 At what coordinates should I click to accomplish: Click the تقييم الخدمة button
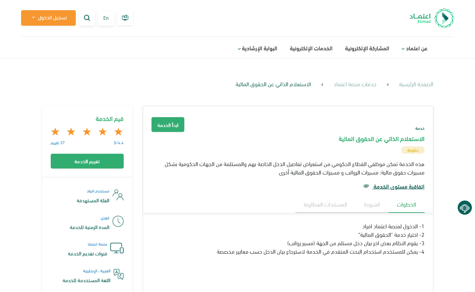tap(87, 161)
